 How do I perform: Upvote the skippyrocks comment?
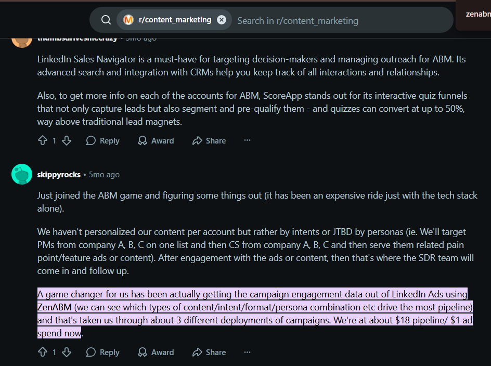point(43,352)
